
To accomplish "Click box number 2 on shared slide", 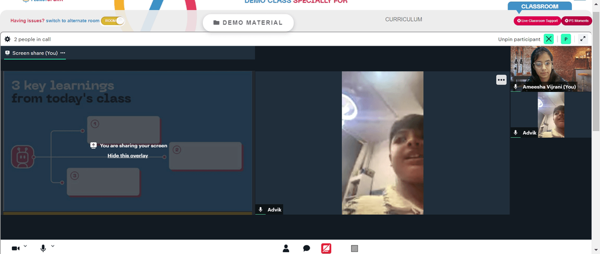I will [x=205, y=156].
